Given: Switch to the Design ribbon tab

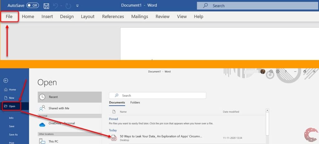Looking at the screenshot, I should click(x=67, y=17).
